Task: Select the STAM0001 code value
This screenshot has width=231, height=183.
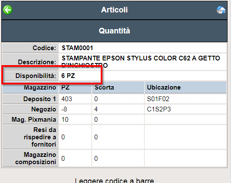Action: click(x=77, y=48)
